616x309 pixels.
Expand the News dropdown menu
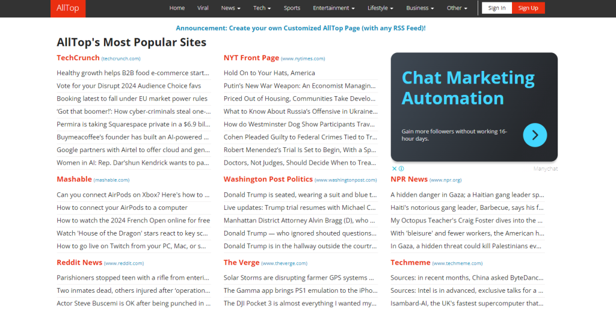click(230, 8)
